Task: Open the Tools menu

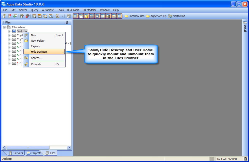Action: click(60, 10)
